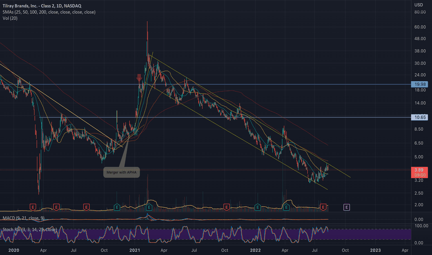This screenshot has width=432, height=255.
Task: Click the 30.00 price axis label
Action: 420,63
